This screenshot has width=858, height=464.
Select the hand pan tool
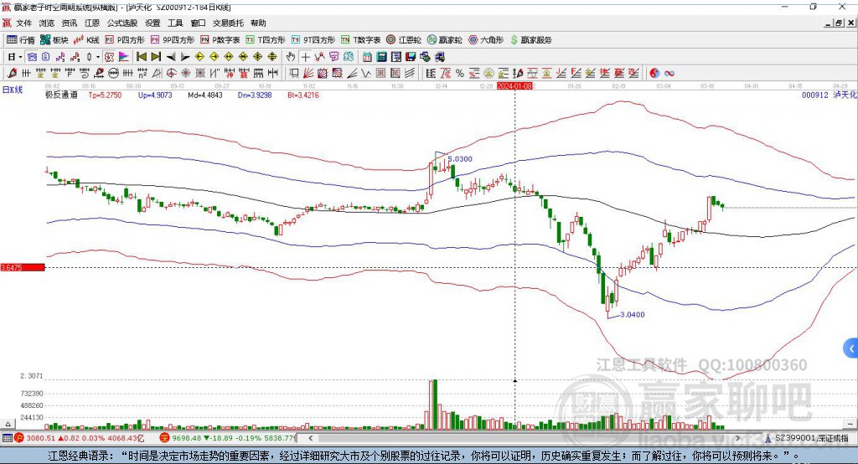tap(291, 57)
